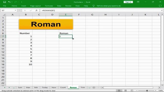Click Tell me what you want to do
Image resolution: width=164 pixels, height=92 pixels.
coord(109,6)
